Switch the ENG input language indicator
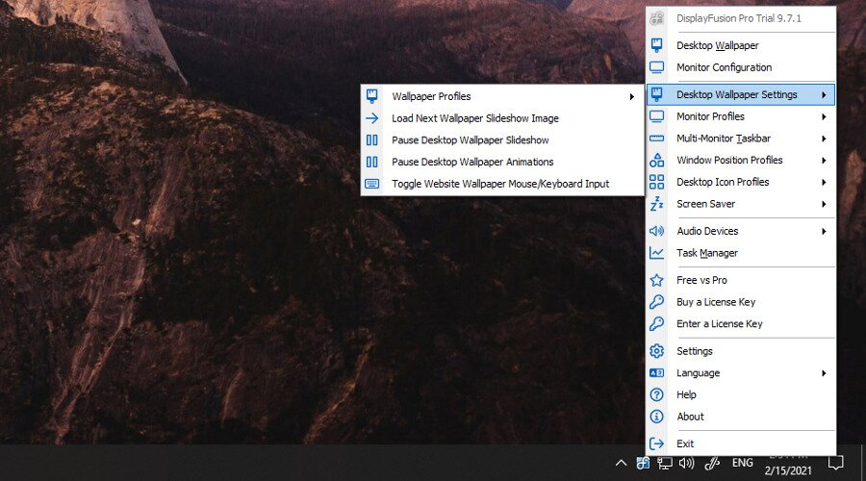866x481 pixels. click(742, 463)
